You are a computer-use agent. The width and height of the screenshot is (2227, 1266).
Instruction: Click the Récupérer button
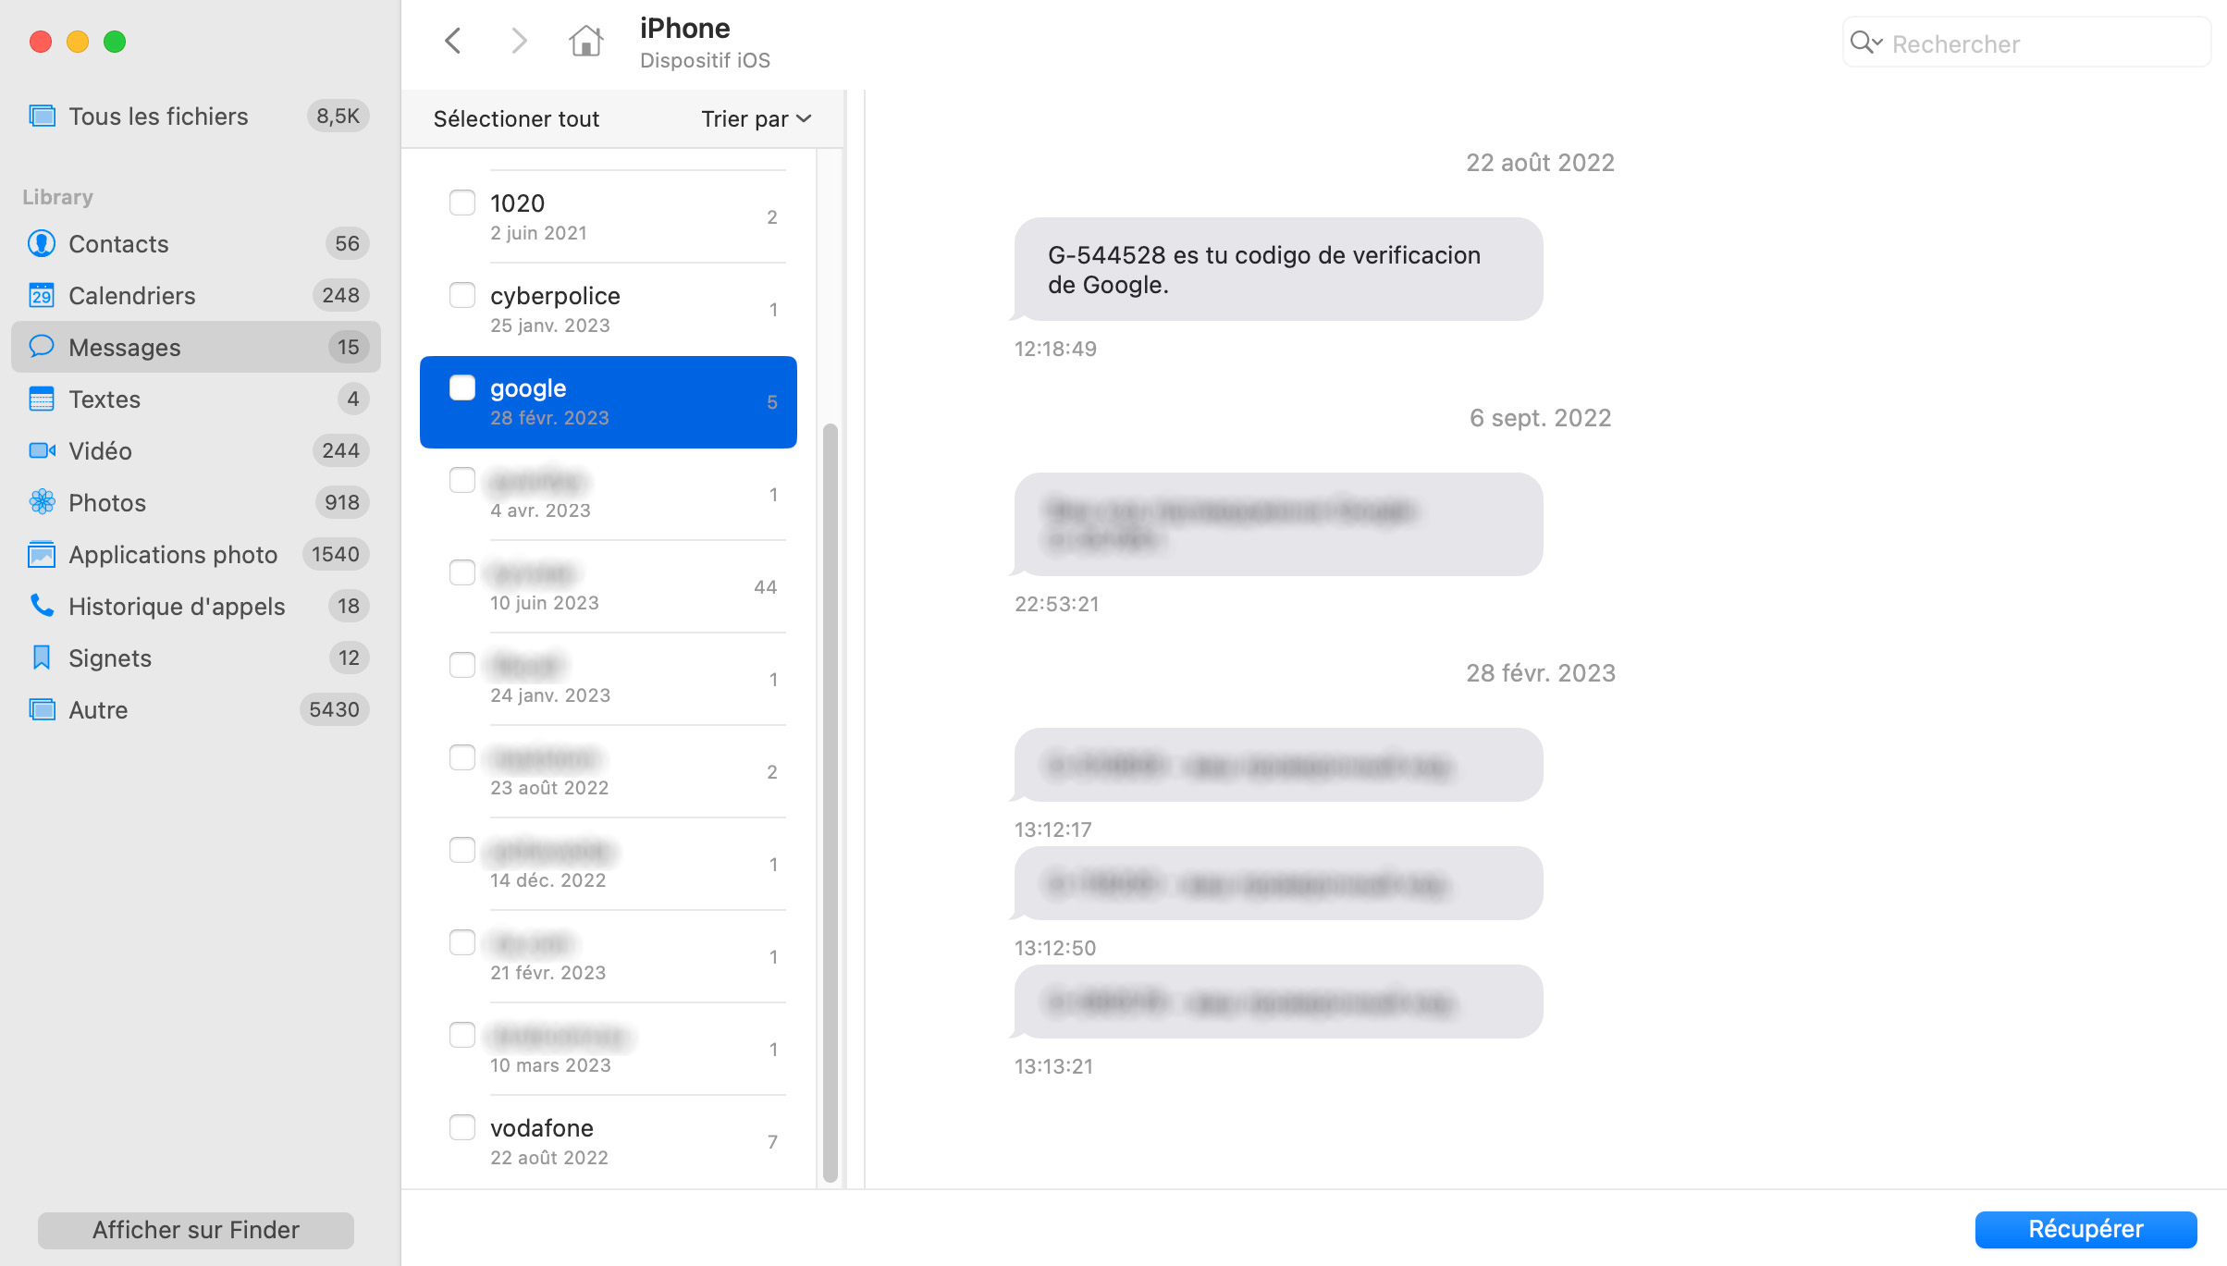point(2084,1229)
